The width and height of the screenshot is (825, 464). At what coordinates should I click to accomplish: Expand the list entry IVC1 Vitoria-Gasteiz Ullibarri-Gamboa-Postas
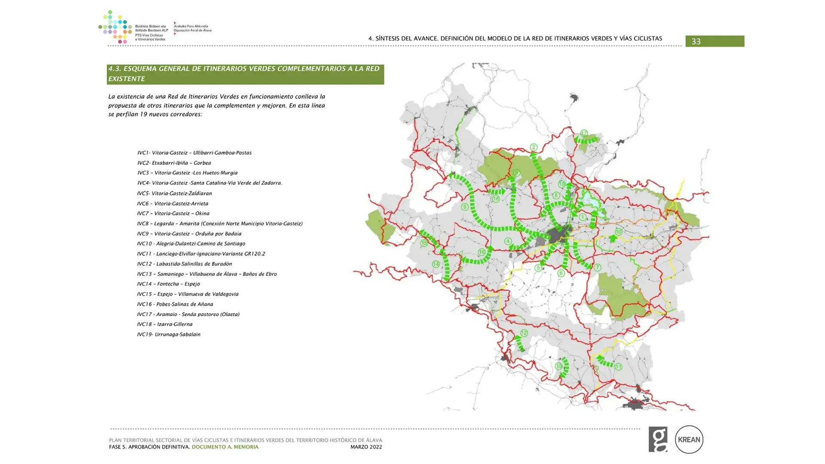(194, 153)
